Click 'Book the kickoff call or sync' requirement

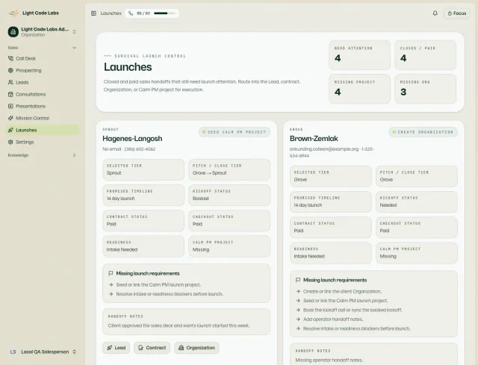353,311
